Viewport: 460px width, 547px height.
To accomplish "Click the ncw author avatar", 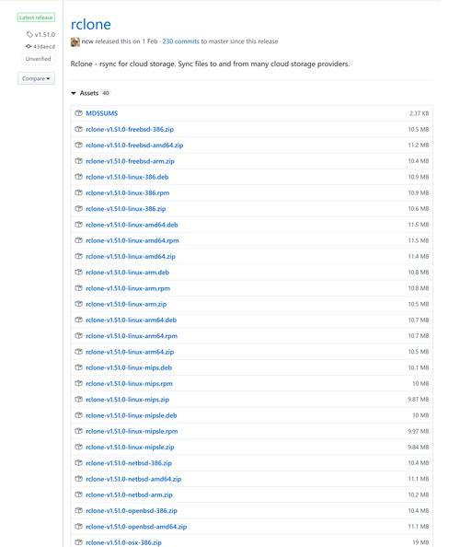I will click(x=75, y=41).
